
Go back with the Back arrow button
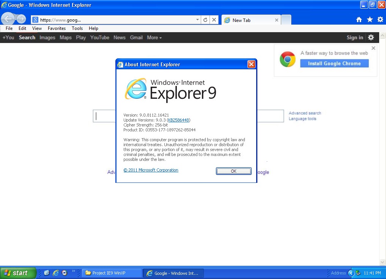point(8,19)
